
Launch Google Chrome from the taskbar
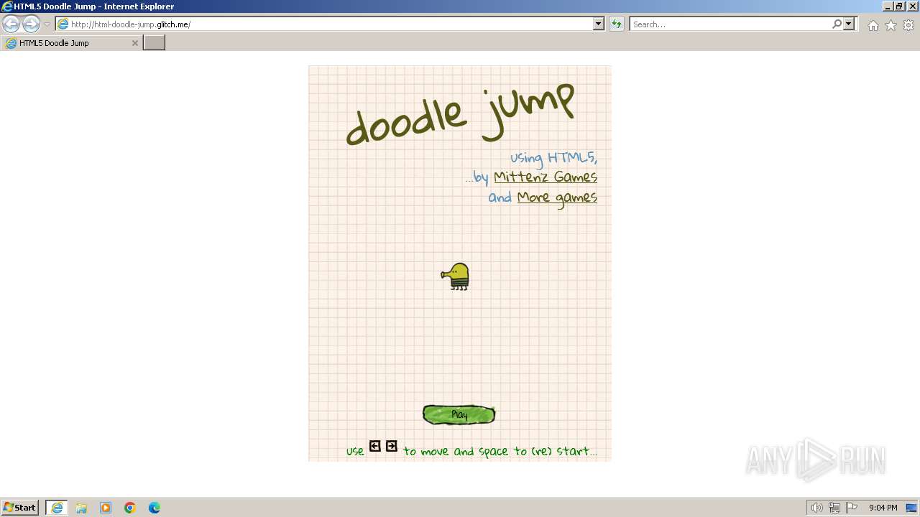tap(130, 508)
